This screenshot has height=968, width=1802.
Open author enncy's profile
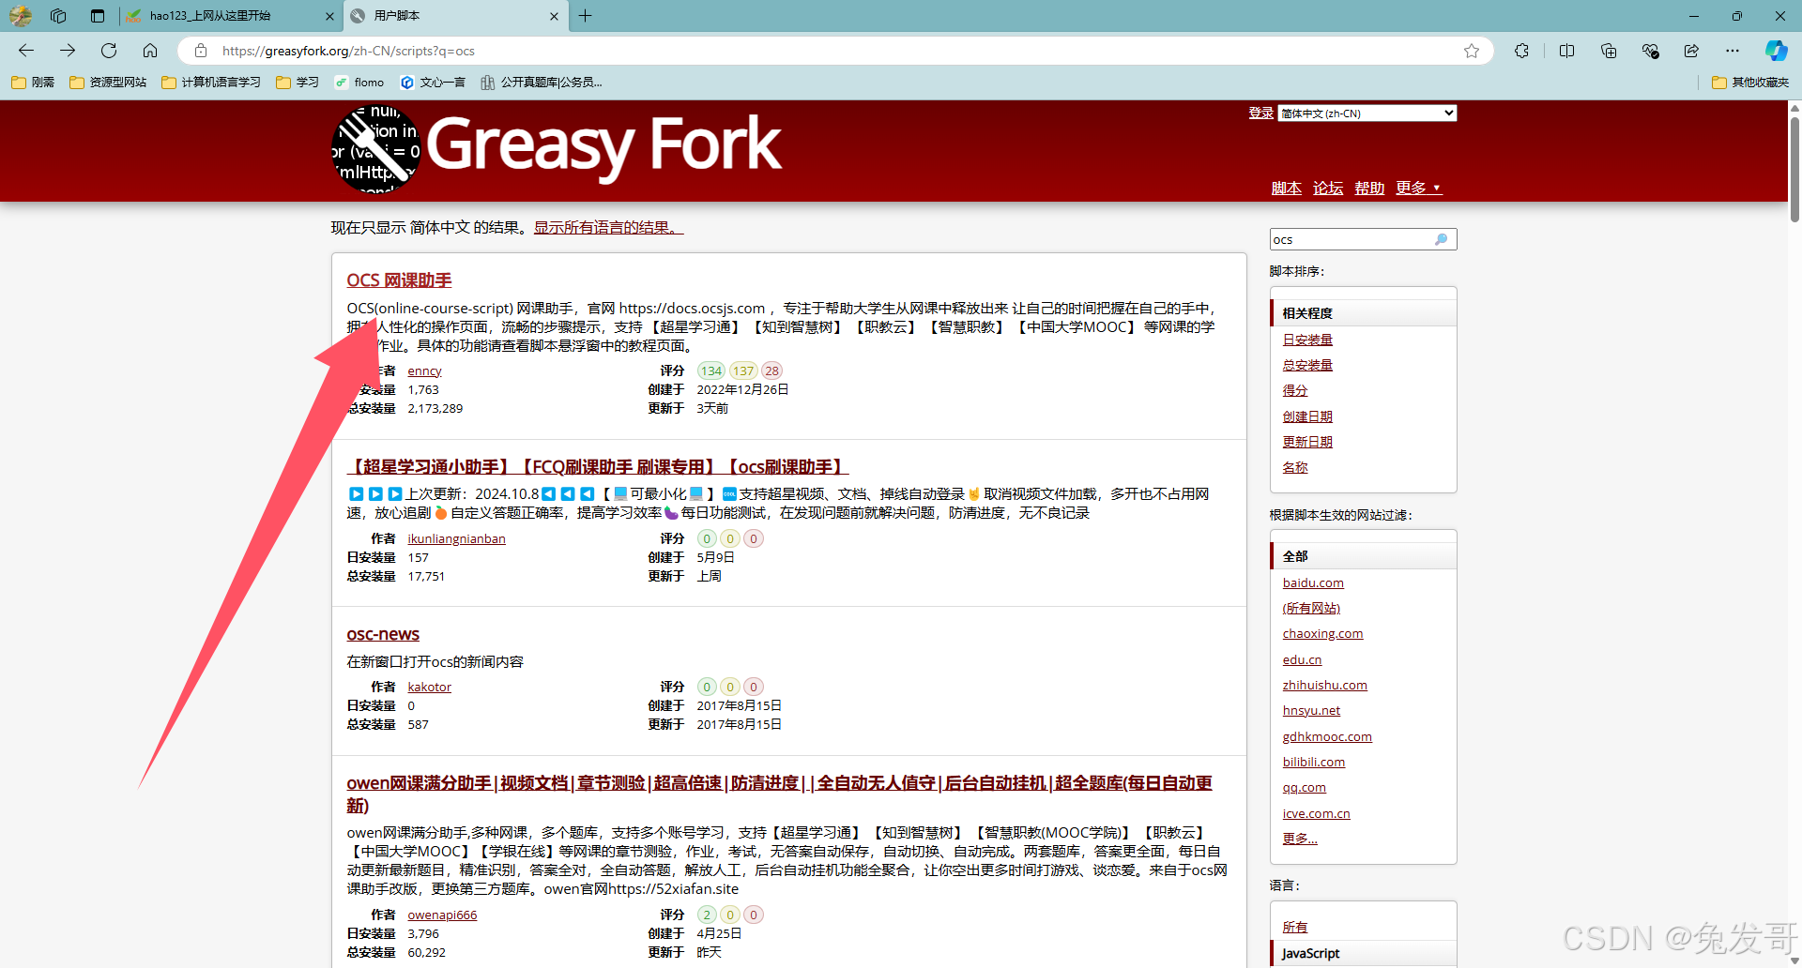(x=424, y=371)
